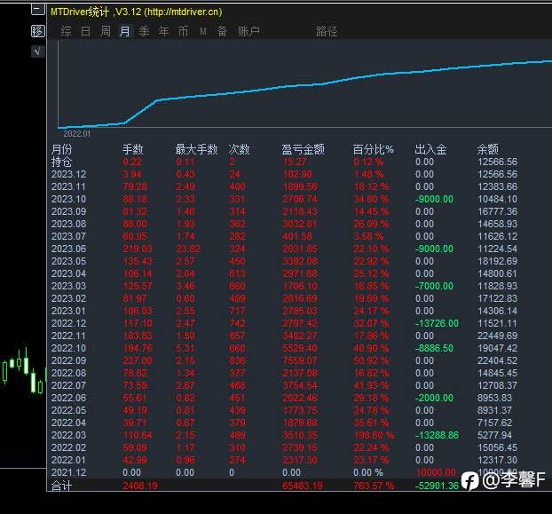552x514 pixels.
Task: Click the 移 move panel icon
Action: 38,31
